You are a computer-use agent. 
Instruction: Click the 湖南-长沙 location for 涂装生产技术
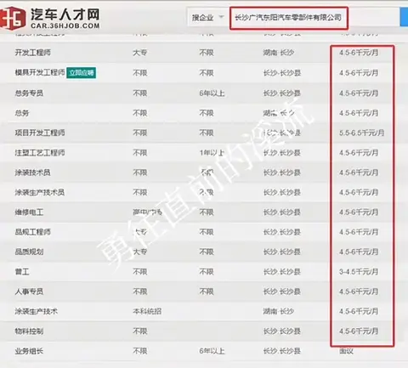point(279,311)
